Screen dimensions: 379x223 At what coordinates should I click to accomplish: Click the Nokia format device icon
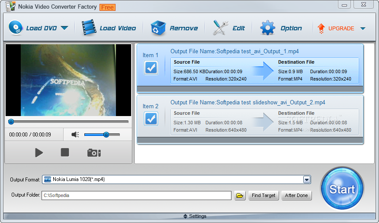pos(48,179)
